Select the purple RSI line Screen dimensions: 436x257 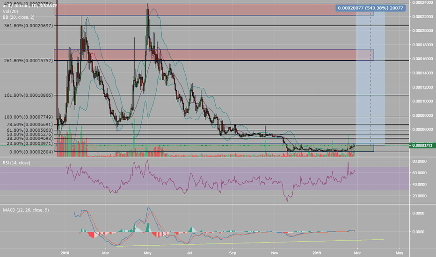tap(211, 180)
